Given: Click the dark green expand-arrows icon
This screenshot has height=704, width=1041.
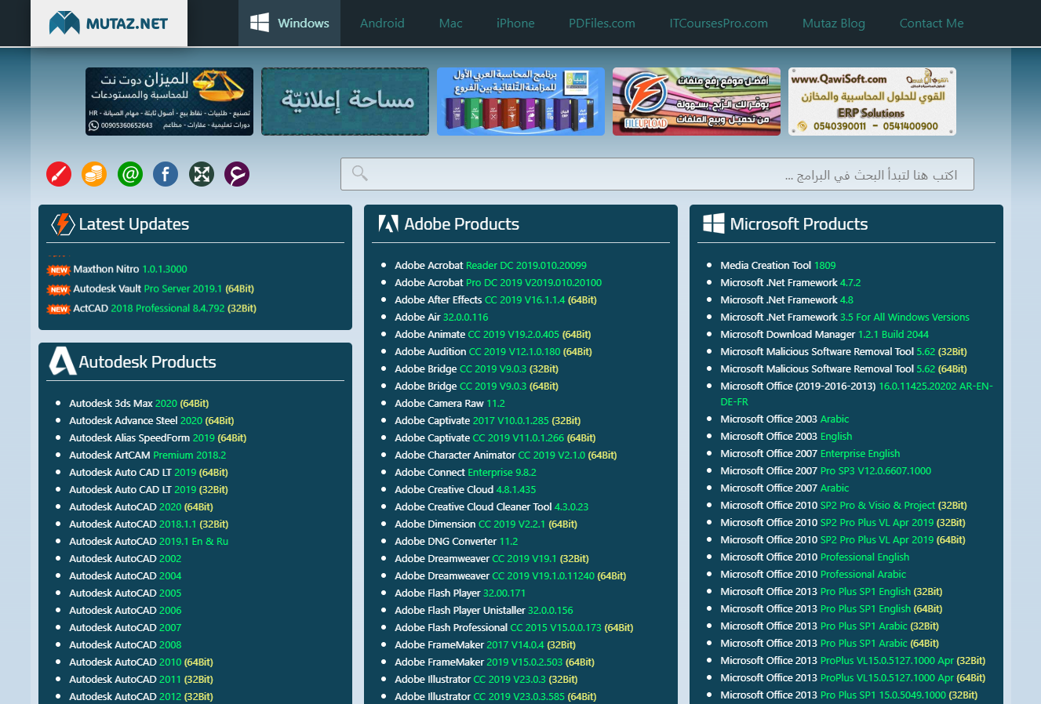Looking at the screenshot, I should point(202,174).
